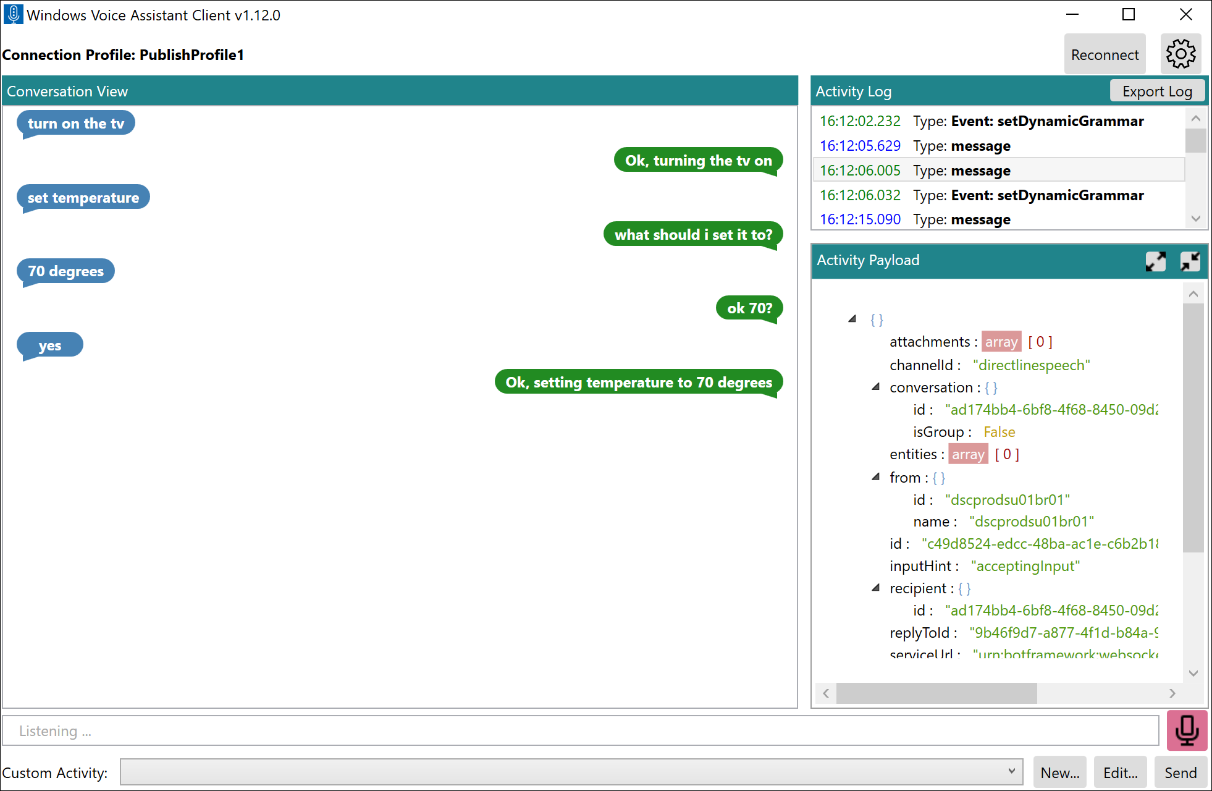The width and height of the screenshot is (1212, 791).
Task: Click the '70 degrees' bubble
Action: [x=66, y=271]
